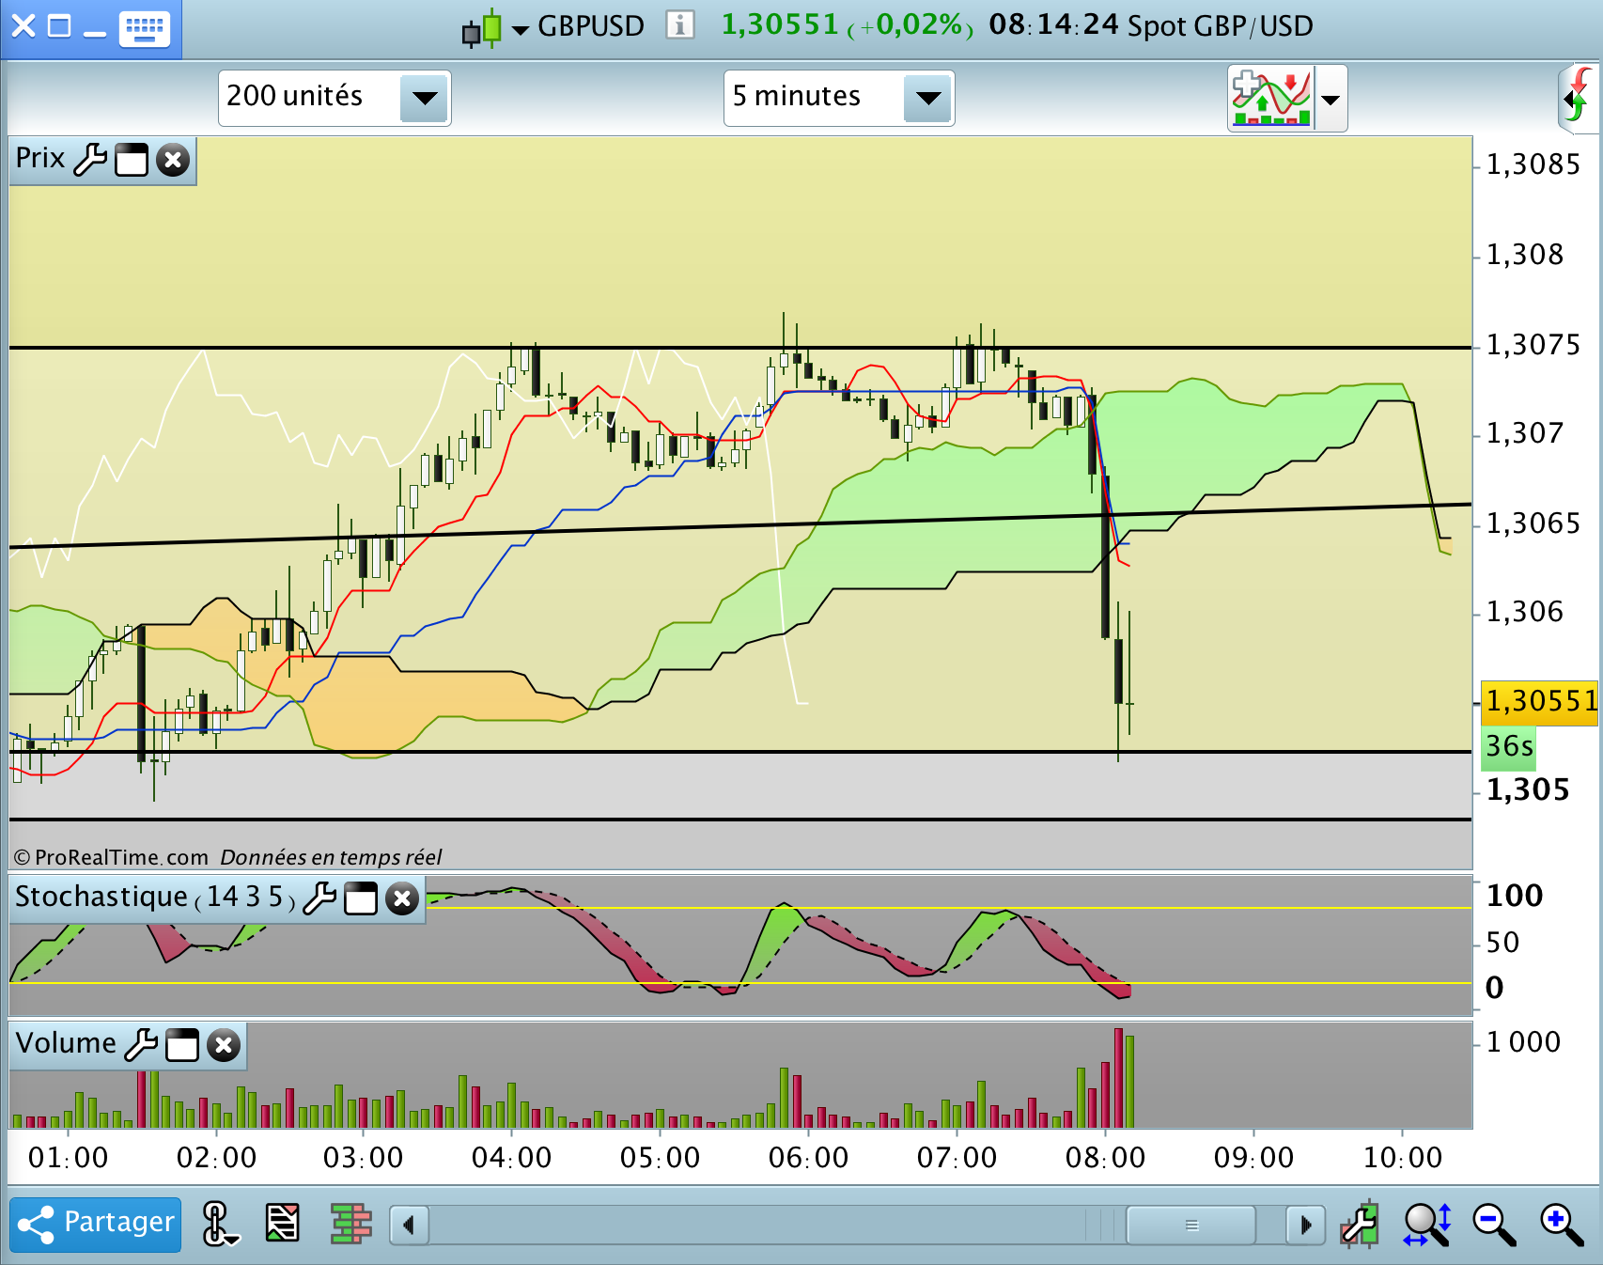Viewport: 1603px width, 1265px height.
Task: Click the Prix panel label
Action: point(40,158)
